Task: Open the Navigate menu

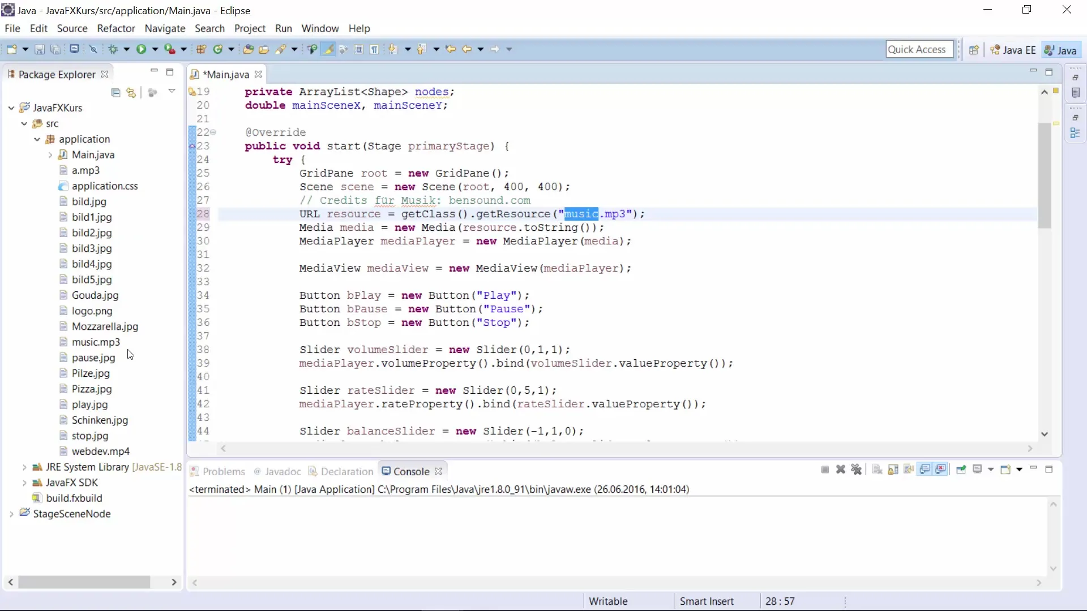Action: pyautogui.click(x=165, y=28)
